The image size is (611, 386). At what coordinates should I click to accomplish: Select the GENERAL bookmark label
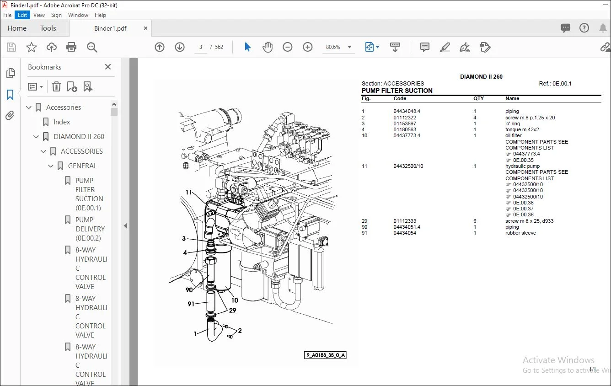(x=82, y=166)
